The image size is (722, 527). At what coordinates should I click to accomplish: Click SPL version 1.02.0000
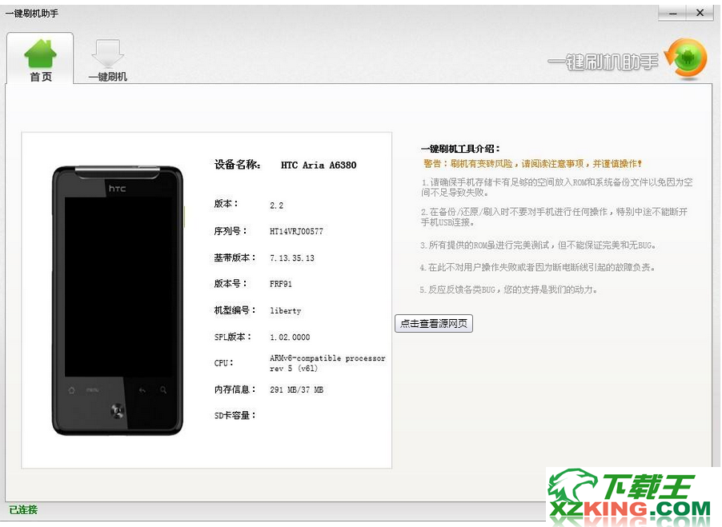(290, 337)
